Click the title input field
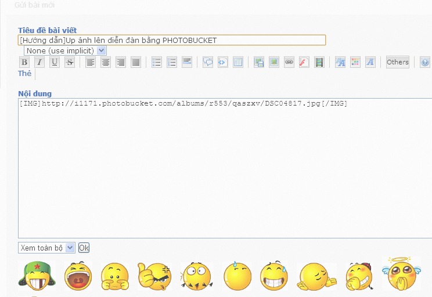 172,40
